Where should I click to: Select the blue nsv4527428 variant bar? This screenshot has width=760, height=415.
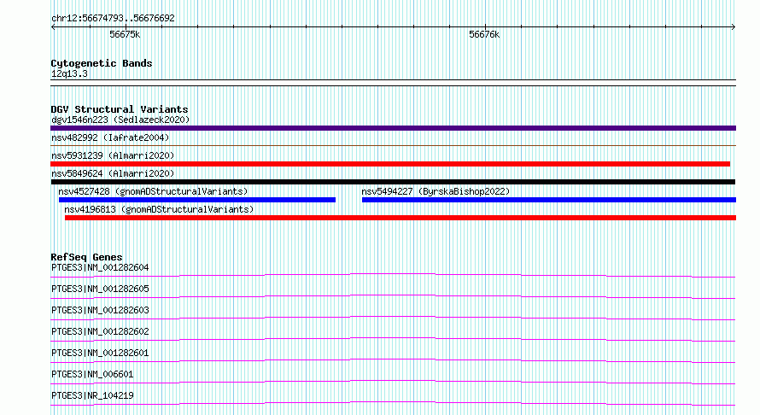pos(196,200)
